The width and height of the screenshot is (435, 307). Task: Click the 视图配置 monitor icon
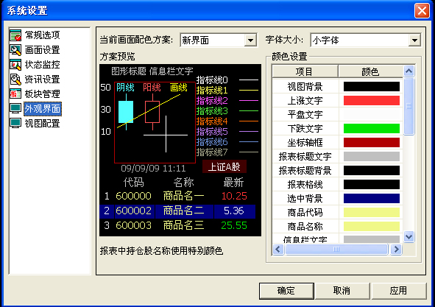(15, 123)
